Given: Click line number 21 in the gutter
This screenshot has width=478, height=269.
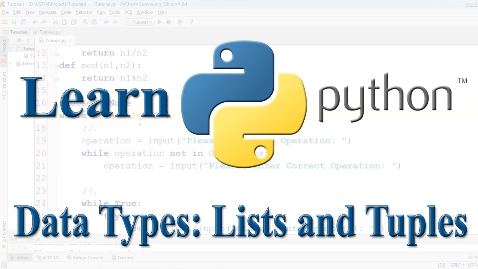Looking at the screenshot, I should click(41, 166).
